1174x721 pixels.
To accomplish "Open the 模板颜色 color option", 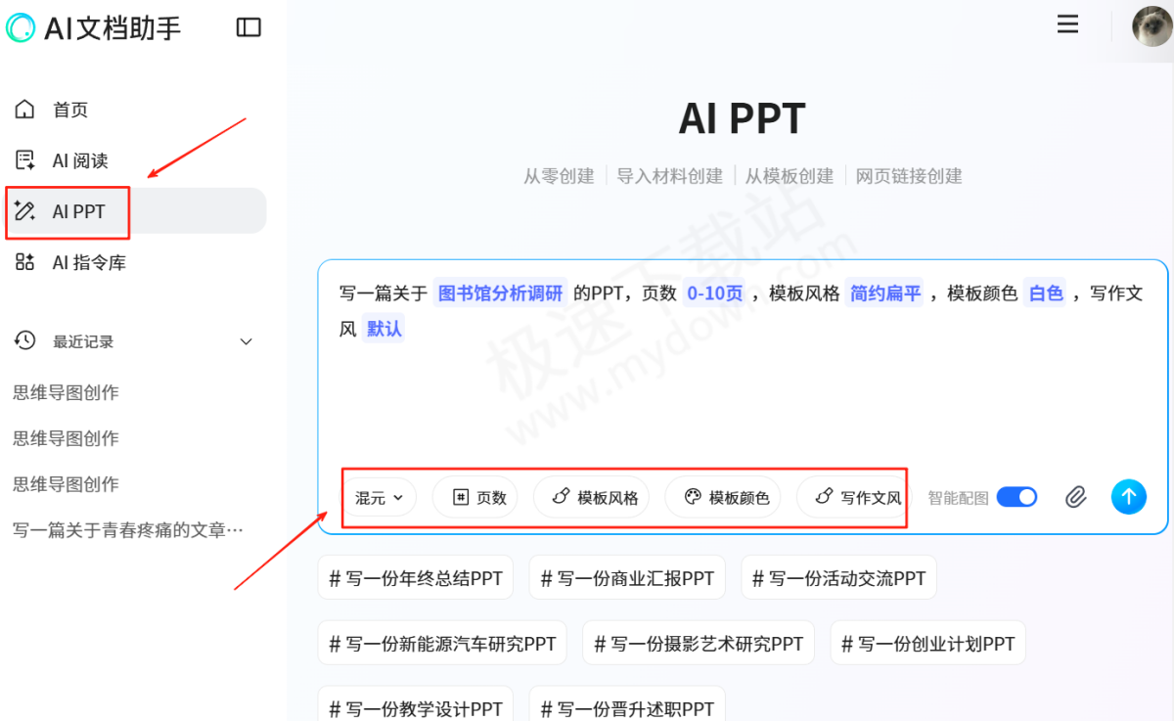I will click(722, 497).
